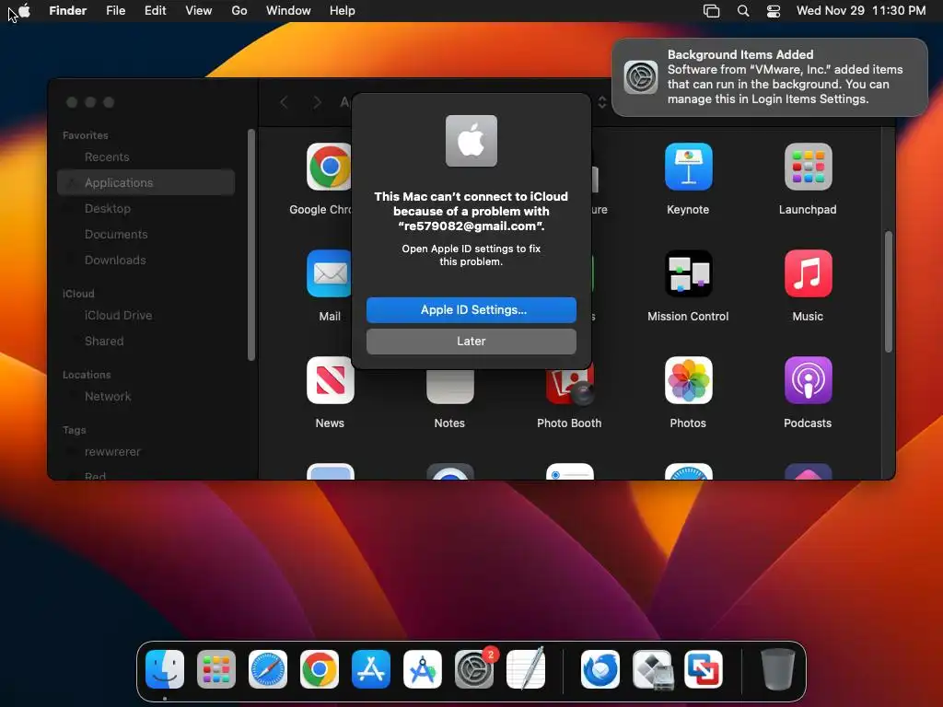Go back in the Finder window
Viewport: 943px width, 707px height.
tap(284, 102)
